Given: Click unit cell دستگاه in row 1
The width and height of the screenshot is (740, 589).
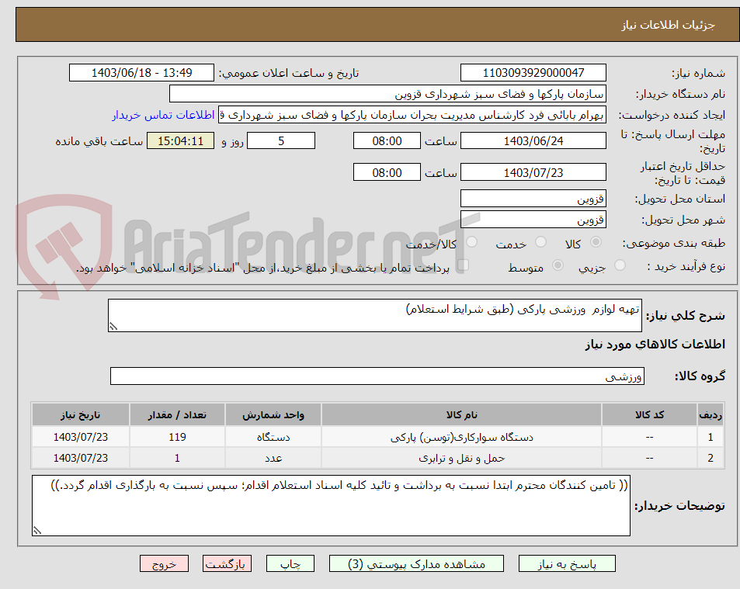Looking at the screenshot, I should 273,437.
